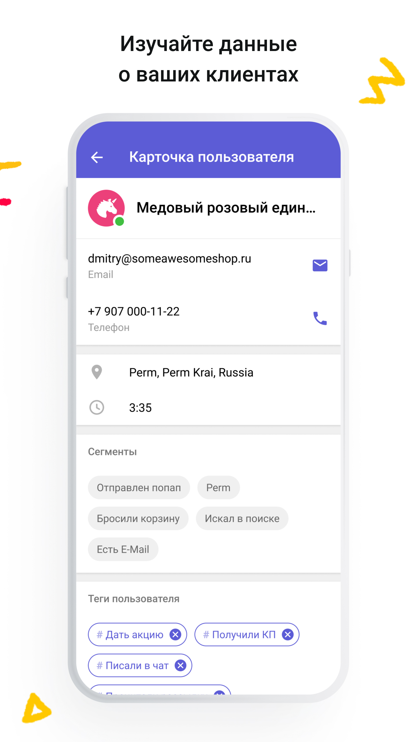This screenshot has height=742, width=417.
Task: Go back using the arrow icon
Action: coord(97,157)
